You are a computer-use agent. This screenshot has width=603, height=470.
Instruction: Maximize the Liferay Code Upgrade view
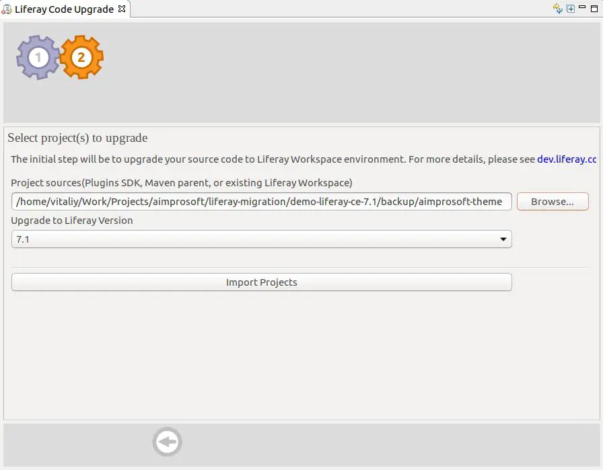click(594, 9)
